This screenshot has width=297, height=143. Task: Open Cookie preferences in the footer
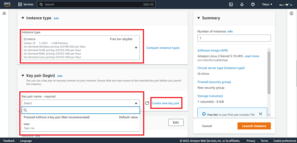284,141
